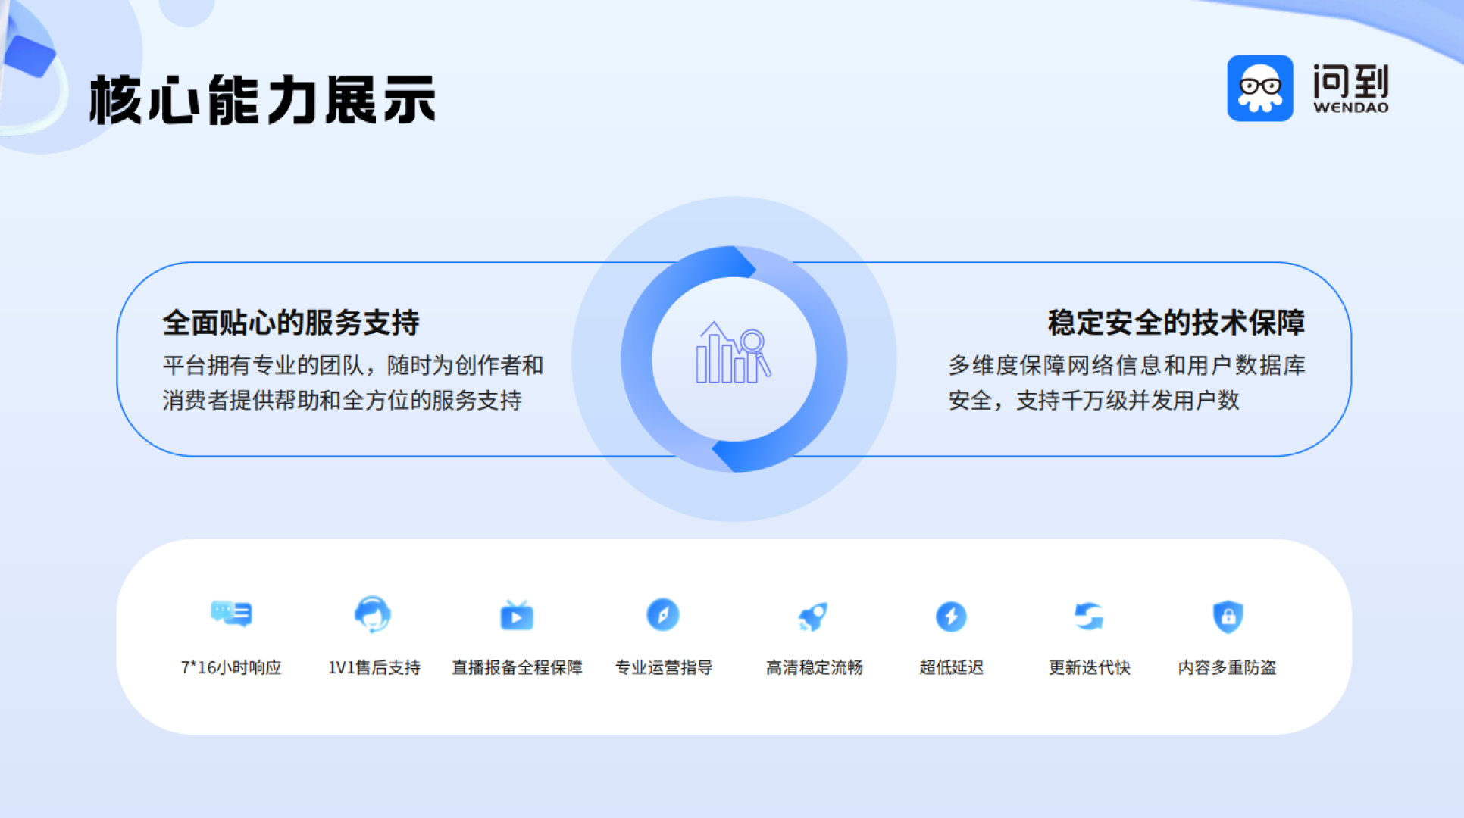Click the 问到 WENDAO brand text

tap(1351, 89)
